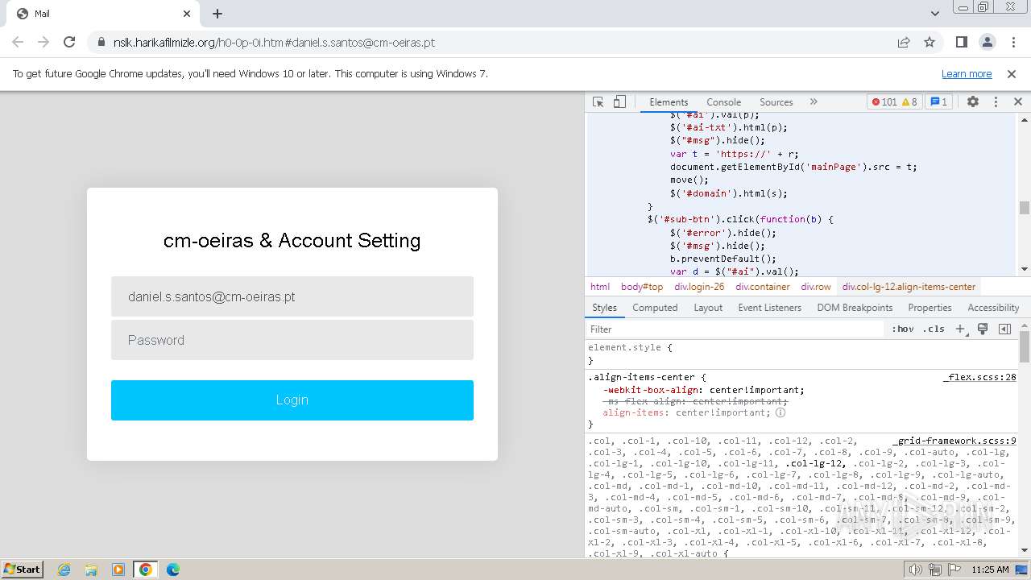Open DevTools settings gear

click(x=973, y=101)
